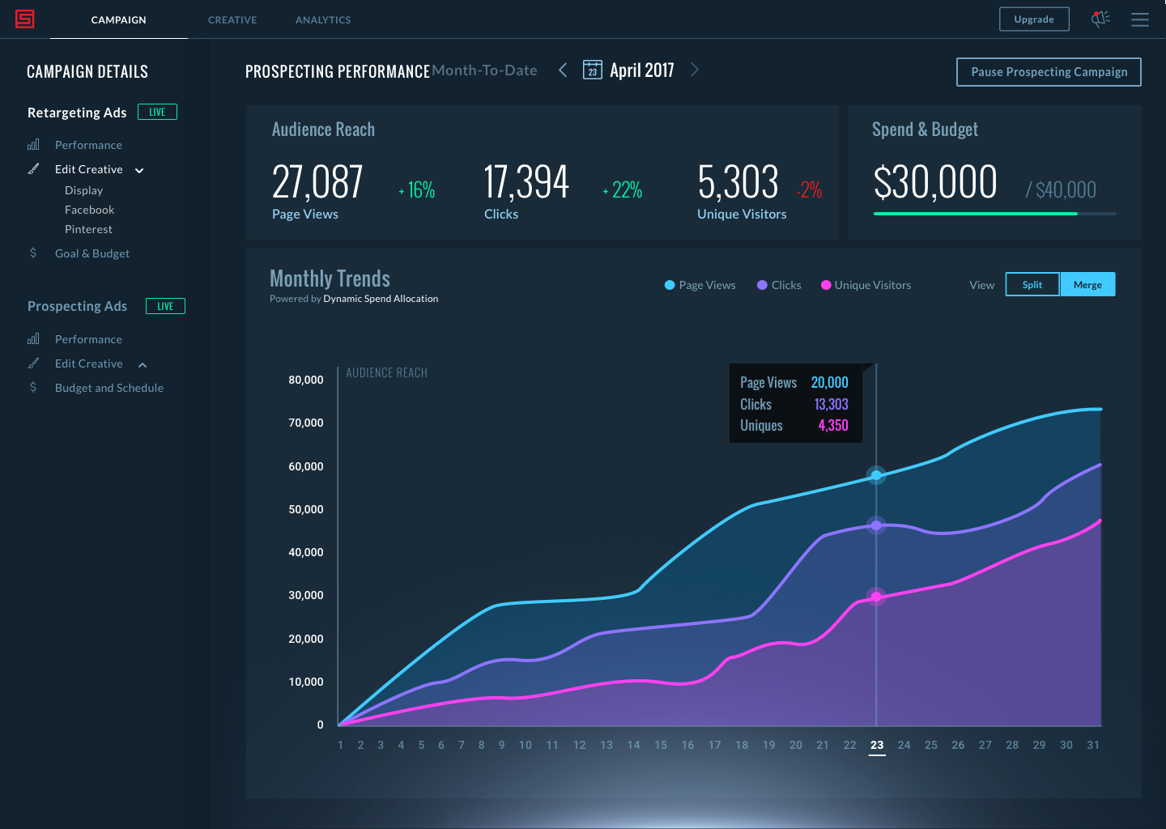1166x829 pixels.
Task: Click Prospecting Edit Creative label
Action: click(x=89, y=363)
